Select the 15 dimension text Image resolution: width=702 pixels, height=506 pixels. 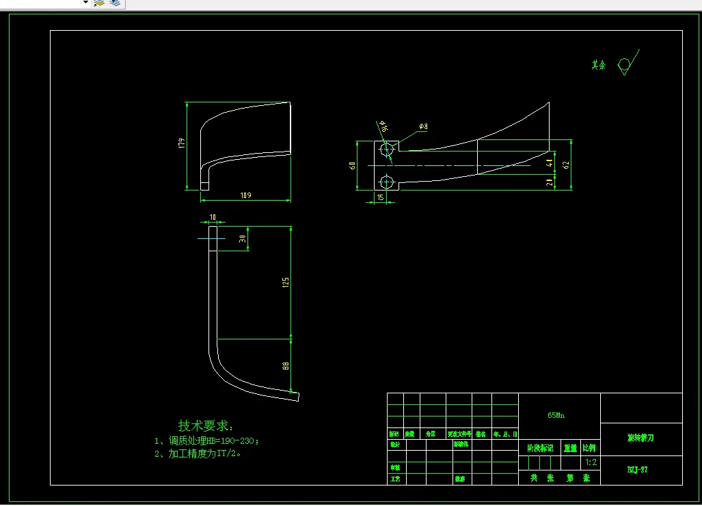(x=380, y=197)
